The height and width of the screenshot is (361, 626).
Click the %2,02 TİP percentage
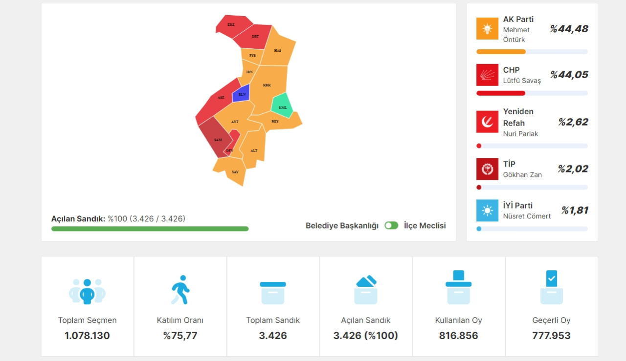tap(573, 169)
